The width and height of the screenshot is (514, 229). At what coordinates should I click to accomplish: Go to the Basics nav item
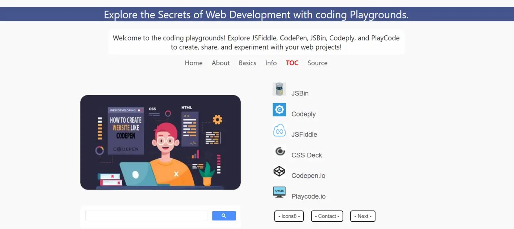pos(248,63)
